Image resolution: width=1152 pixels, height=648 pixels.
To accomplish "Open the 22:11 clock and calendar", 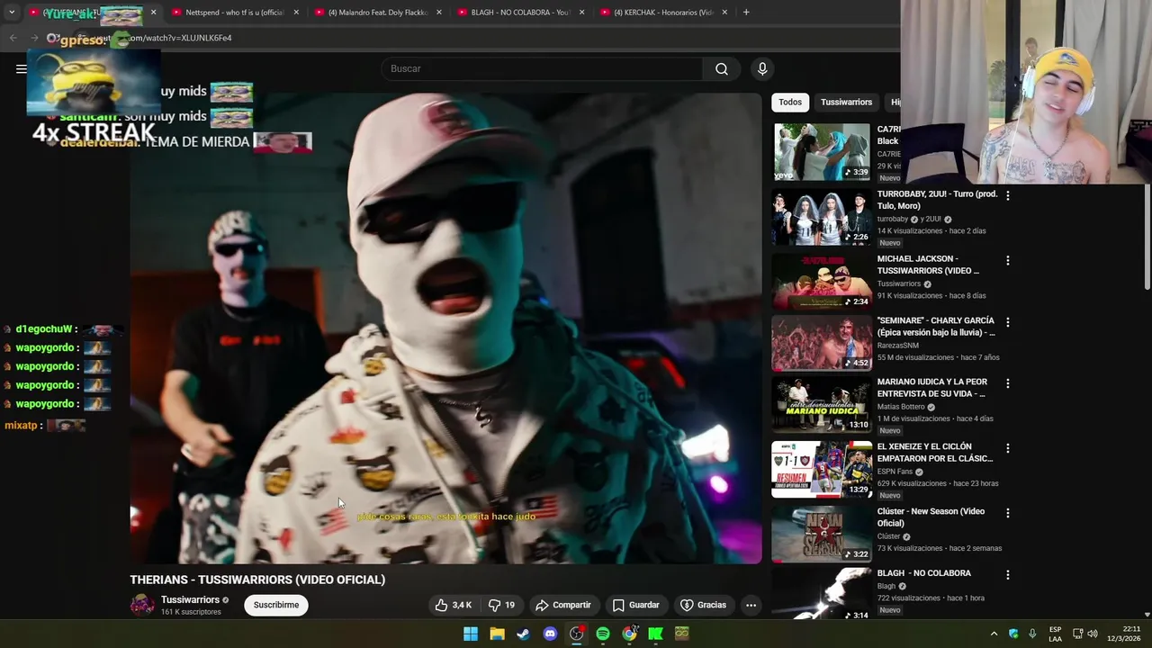I will click(x=1123, y=634).
